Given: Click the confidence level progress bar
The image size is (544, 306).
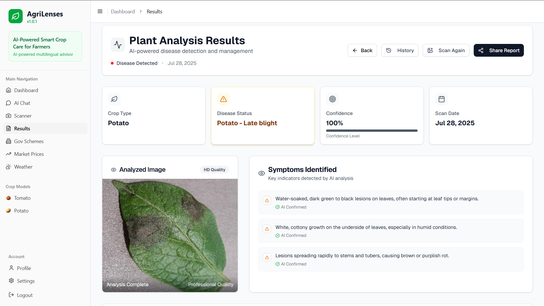Looking at the screenshot, I should 372,131.
